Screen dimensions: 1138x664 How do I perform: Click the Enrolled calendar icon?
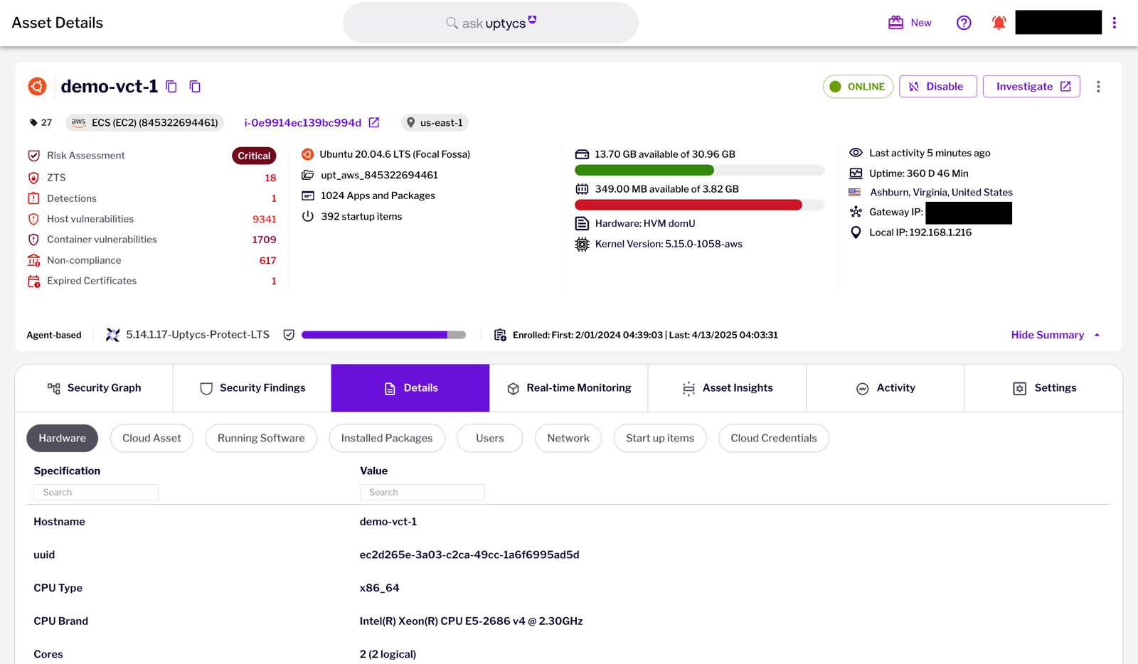[500, 335]
